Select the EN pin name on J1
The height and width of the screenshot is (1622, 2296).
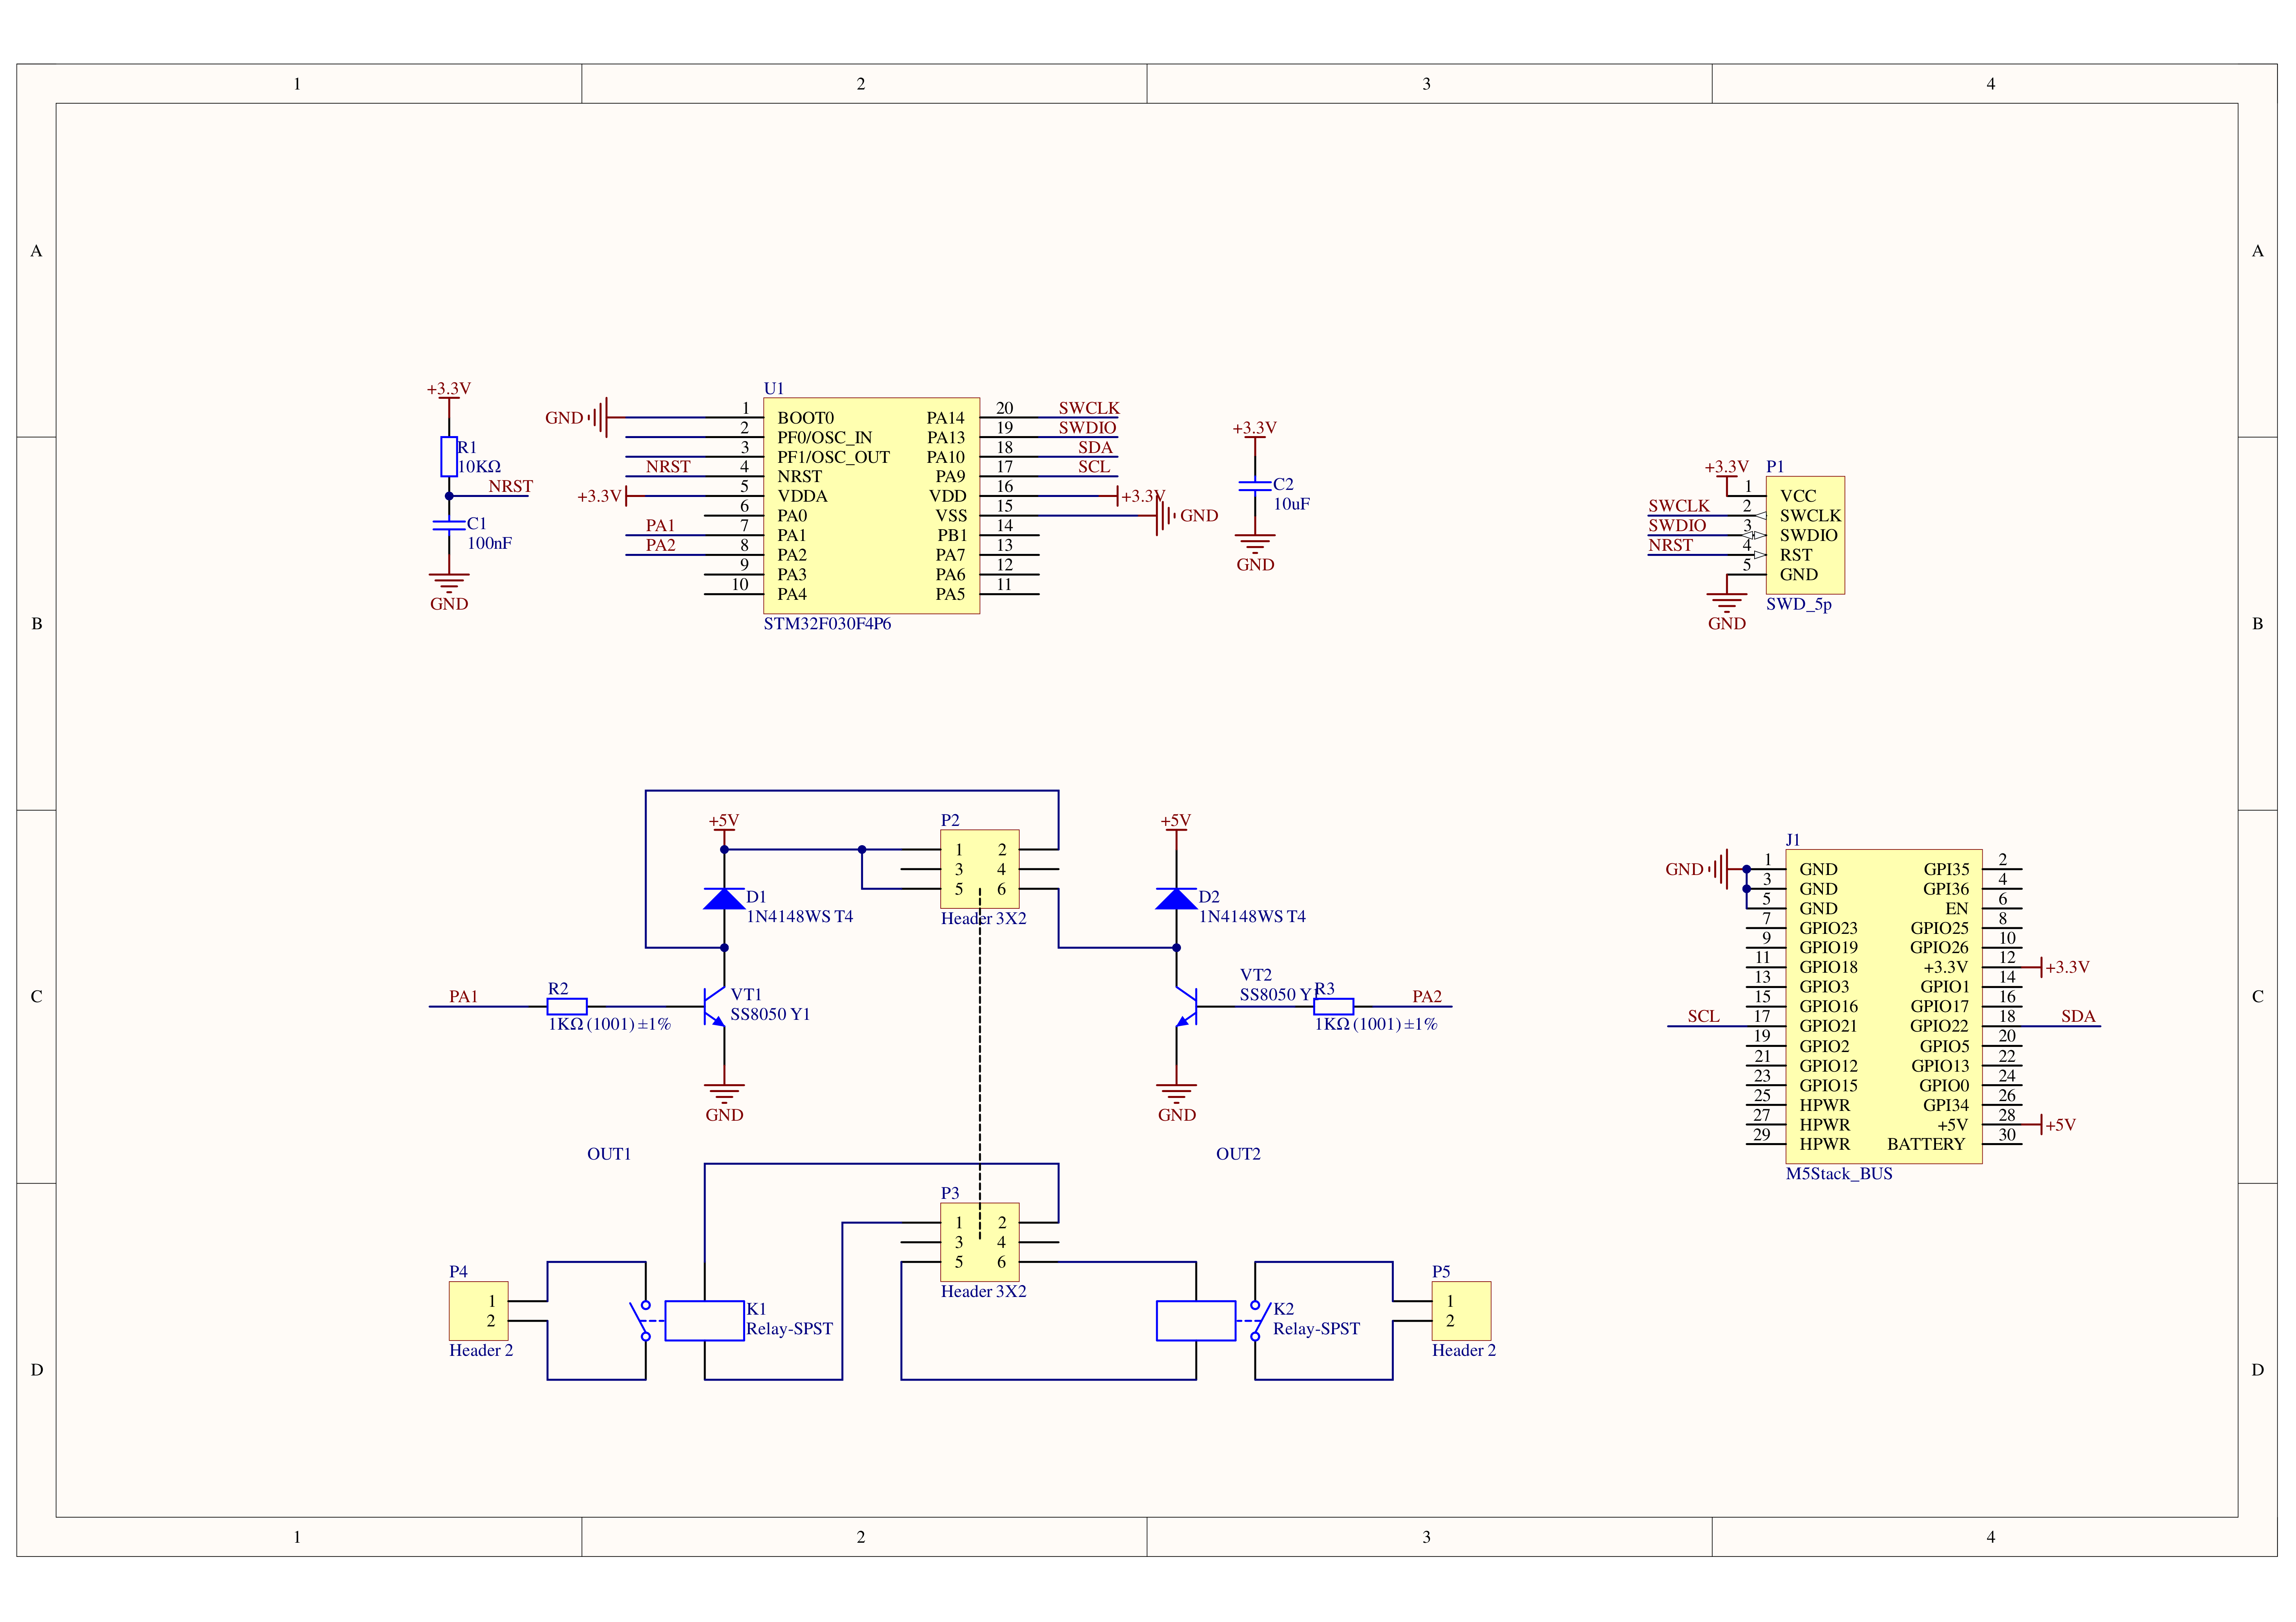pos(1957,909)
